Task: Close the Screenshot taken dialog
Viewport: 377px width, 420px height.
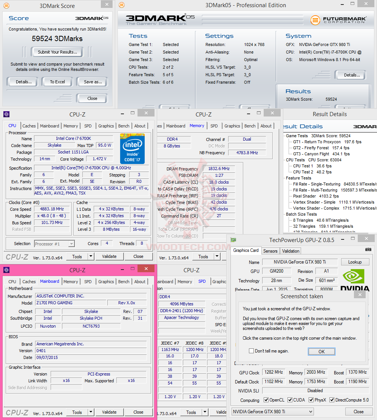Action: click(x=360, y=295)
